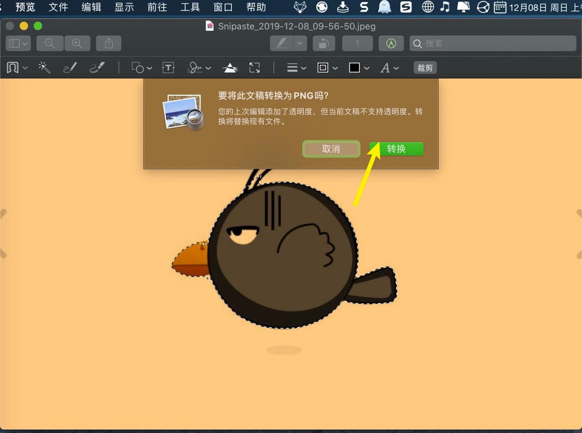Screen dimensions: 582x433
Task: Click the 裁剪 crop button
Action: pyautogui.click(x=425, y=68)
